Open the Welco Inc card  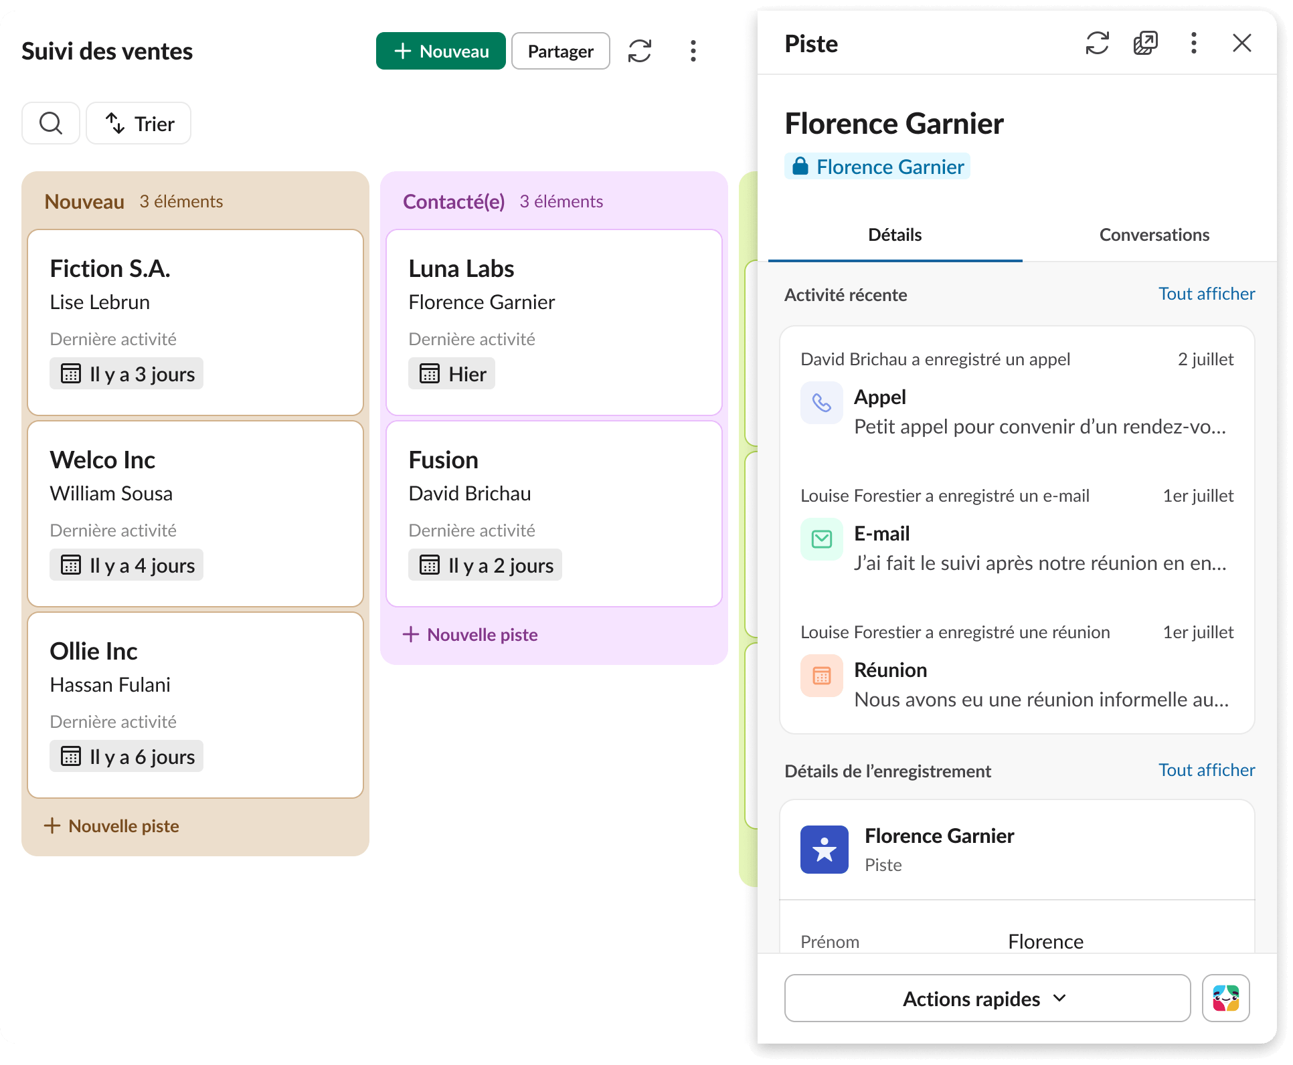coord(195,514)
